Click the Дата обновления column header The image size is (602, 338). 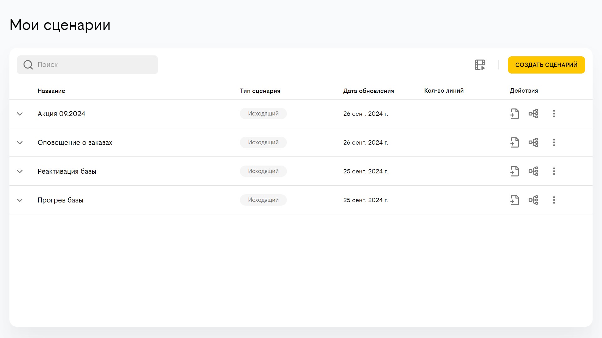click(x=368, y=91)
